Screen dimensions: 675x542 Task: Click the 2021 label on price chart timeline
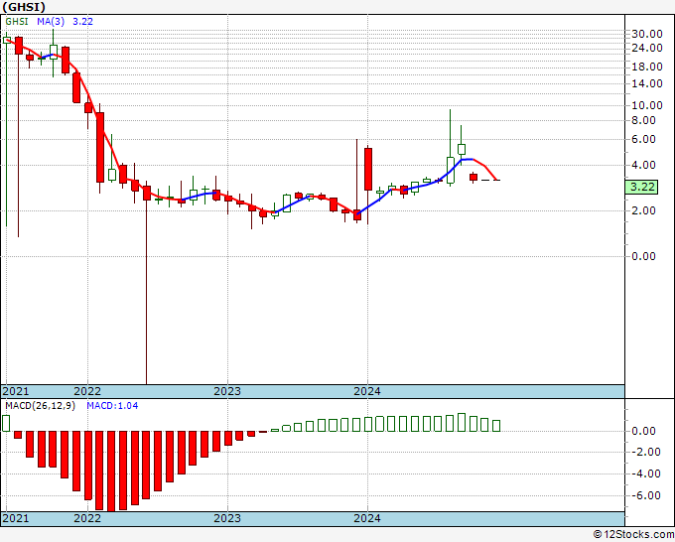point(16,391)
